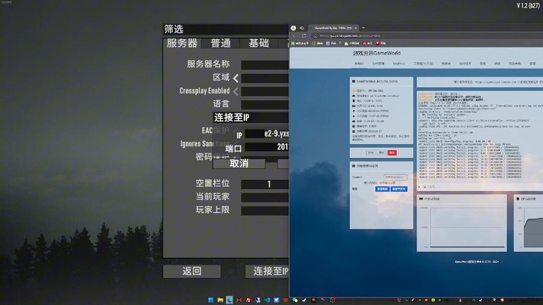The height and width of the screenshot is (305, 543).
Task: Open Visual Studio Code from taskbar
Action: click(267, 300)
